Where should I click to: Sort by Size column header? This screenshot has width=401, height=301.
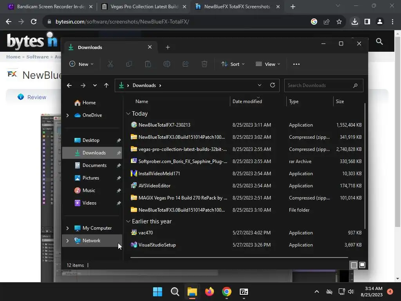[x=340, y=102]
